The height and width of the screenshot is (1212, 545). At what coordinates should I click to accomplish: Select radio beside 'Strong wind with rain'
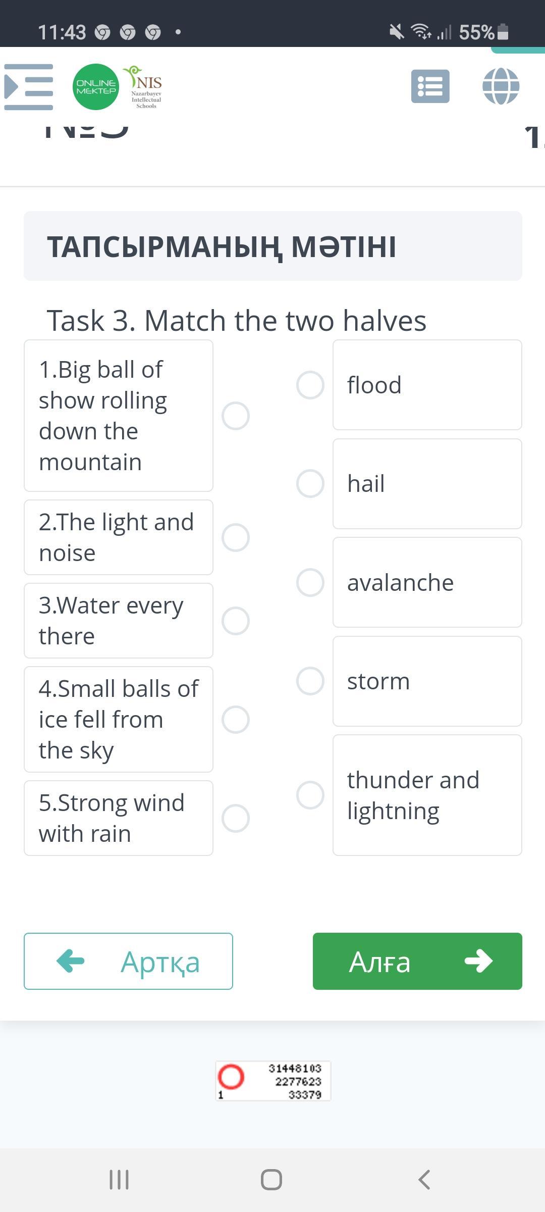[236, 818]
